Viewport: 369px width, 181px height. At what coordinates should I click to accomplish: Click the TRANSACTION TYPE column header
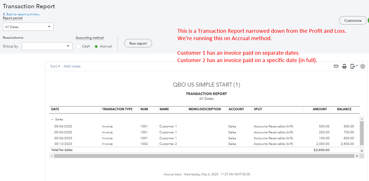point(117,109)
